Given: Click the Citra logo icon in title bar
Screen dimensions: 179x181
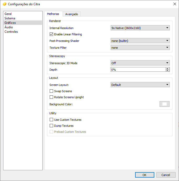Looking at the screenshot, I should point(4,4).
